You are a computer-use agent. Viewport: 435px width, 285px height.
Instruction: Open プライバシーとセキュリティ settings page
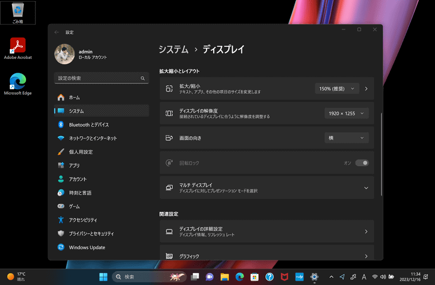102,234
